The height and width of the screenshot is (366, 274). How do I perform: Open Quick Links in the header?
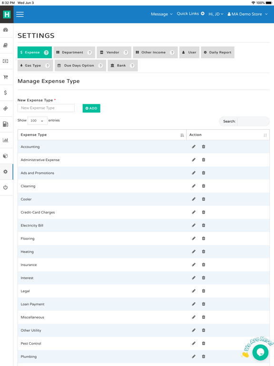click(x=190, y=13)
